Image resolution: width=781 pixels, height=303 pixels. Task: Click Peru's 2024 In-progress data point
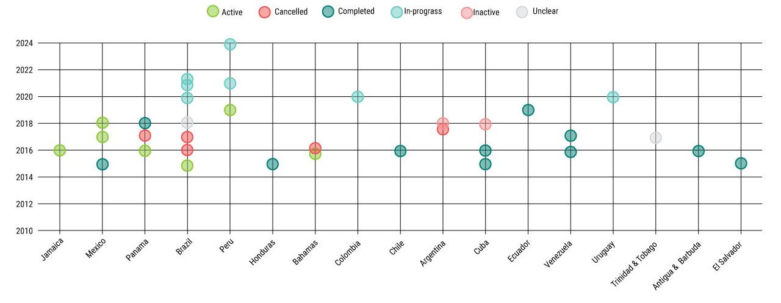point(230,45)
